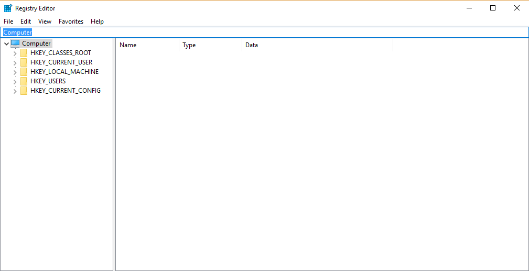Select the Computer label in tree
This screenshot has width=529, height=271.
pyautogui.click(x=36, y=44)
